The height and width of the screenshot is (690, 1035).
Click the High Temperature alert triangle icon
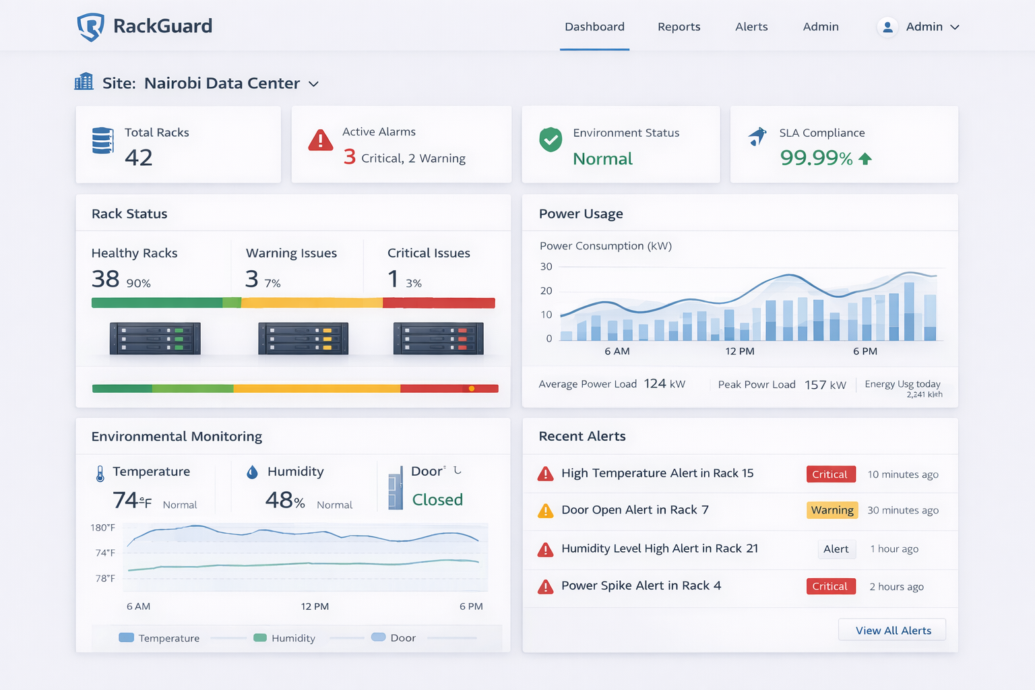click(545, 474)
